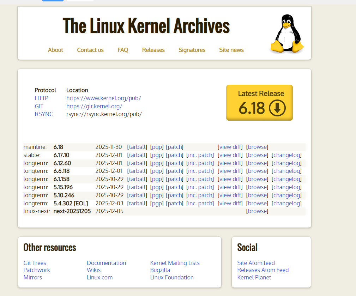The height and width of the screenshot is (296, 356).
Task: Download longterm 5.4.302 [EOL] tarball
Action: tap(137, 203)
